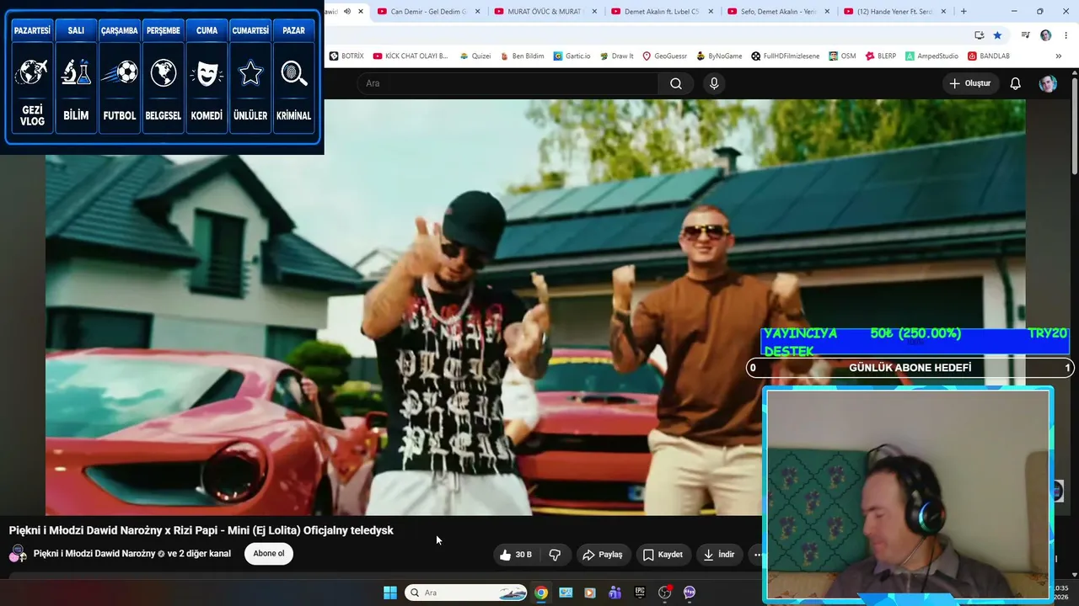Switch to the Demet Akalın ft. Lvbel C5 tab
The image size is (1079, 606).
(x=661, y=12)
